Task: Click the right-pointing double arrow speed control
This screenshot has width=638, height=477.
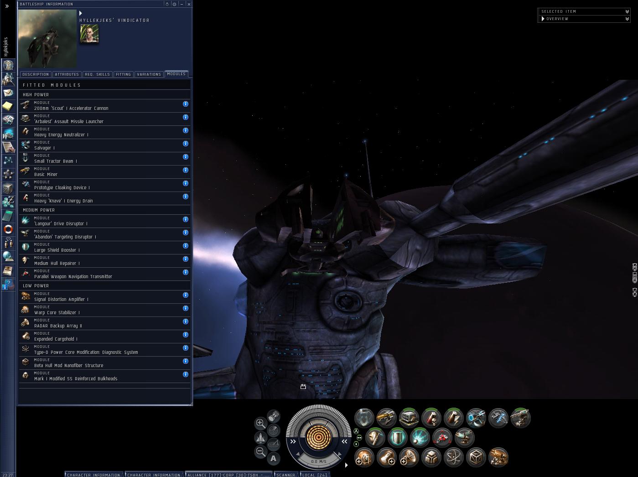Action: coord(293,441)
